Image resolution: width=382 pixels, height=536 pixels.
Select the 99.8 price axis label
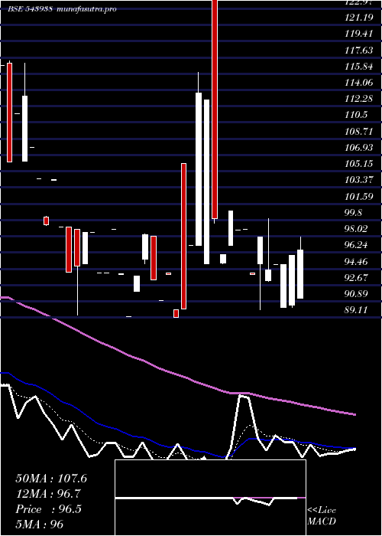tap(354, 212)
